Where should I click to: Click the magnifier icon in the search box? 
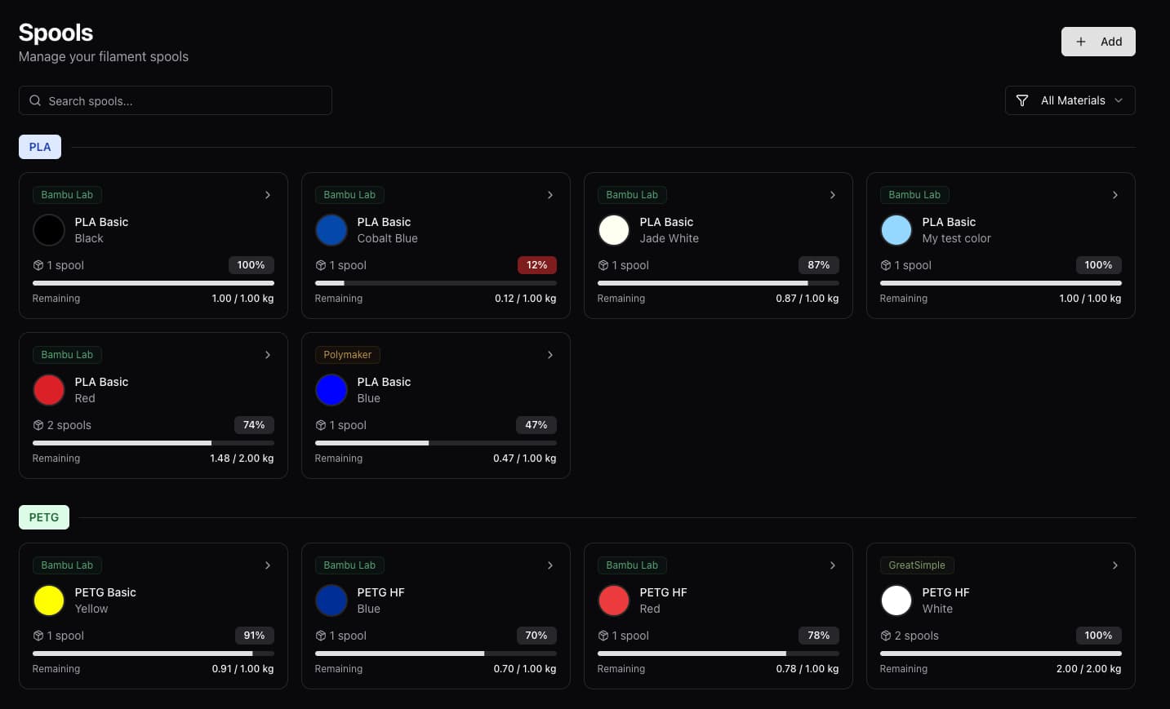tap(35, 101)
